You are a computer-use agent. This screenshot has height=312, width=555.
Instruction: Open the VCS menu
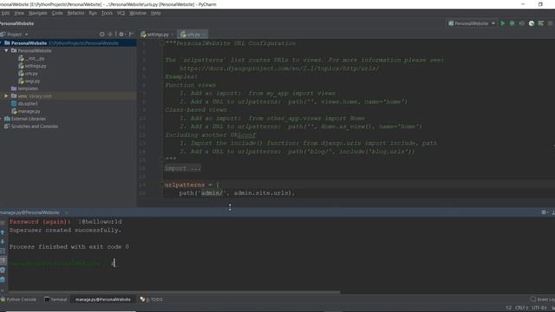point(121,13)
